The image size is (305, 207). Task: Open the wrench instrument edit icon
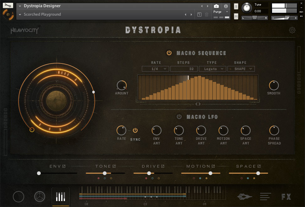[8, 5]
